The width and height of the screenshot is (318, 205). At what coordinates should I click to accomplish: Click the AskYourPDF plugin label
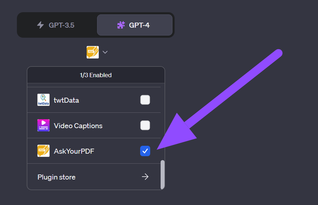[74, 151]
